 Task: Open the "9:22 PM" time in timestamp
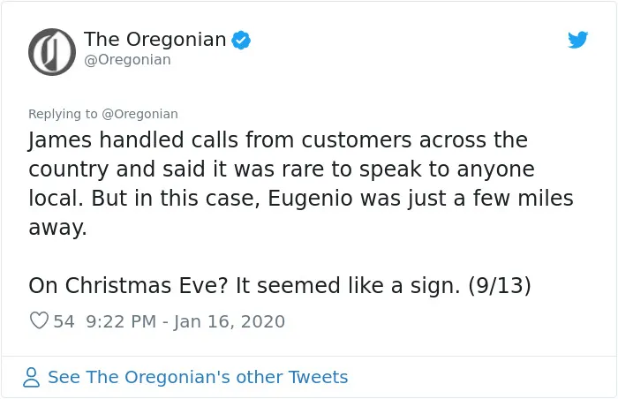coord(121,321)
